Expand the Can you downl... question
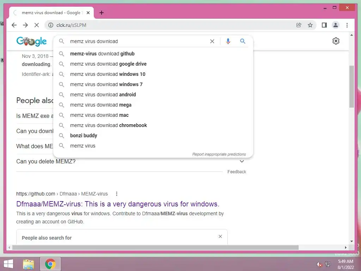The image size is (361, 271). [35, 131]
